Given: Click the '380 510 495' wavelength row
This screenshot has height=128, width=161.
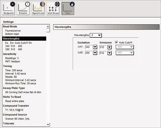Looking at the screenshot, I should (14, 49).
